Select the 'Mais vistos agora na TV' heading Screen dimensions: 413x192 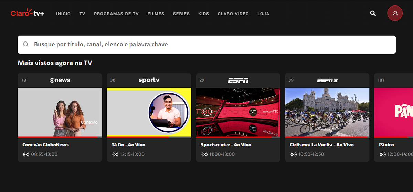coord(55,63)
